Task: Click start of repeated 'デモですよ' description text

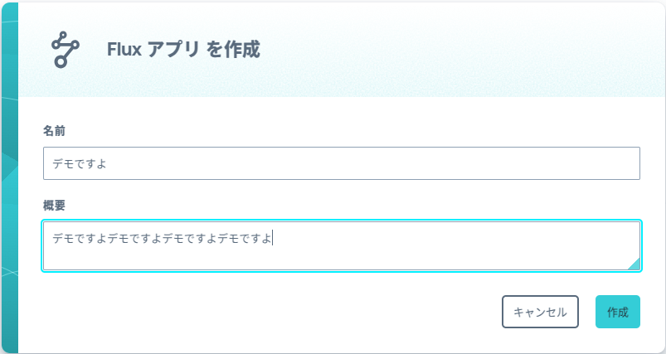Action: [x=53, y=239]
